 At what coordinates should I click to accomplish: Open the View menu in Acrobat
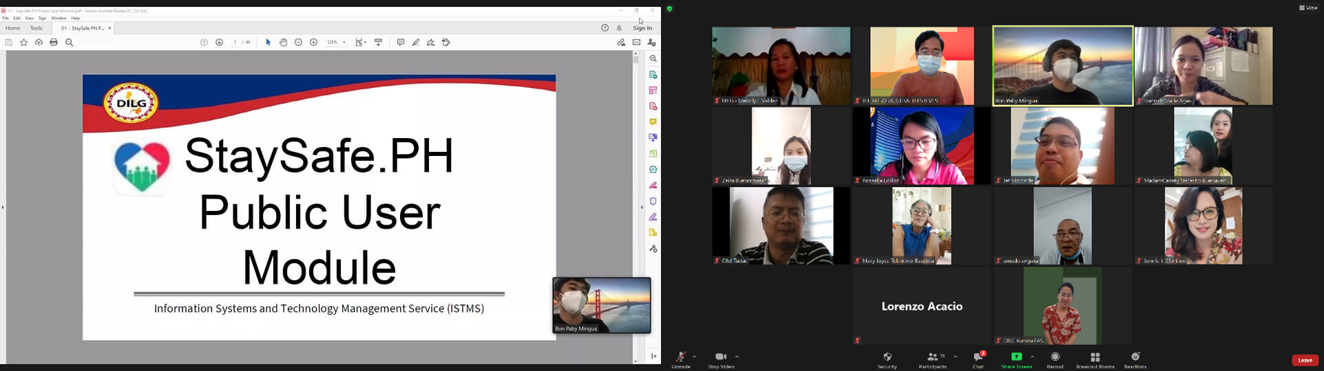tap(29, 19)
